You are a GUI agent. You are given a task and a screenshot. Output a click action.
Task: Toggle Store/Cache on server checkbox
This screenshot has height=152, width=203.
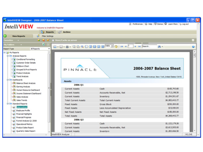click(53, 40)
